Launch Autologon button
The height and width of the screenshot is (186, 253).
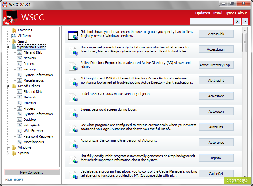[216, 111]
